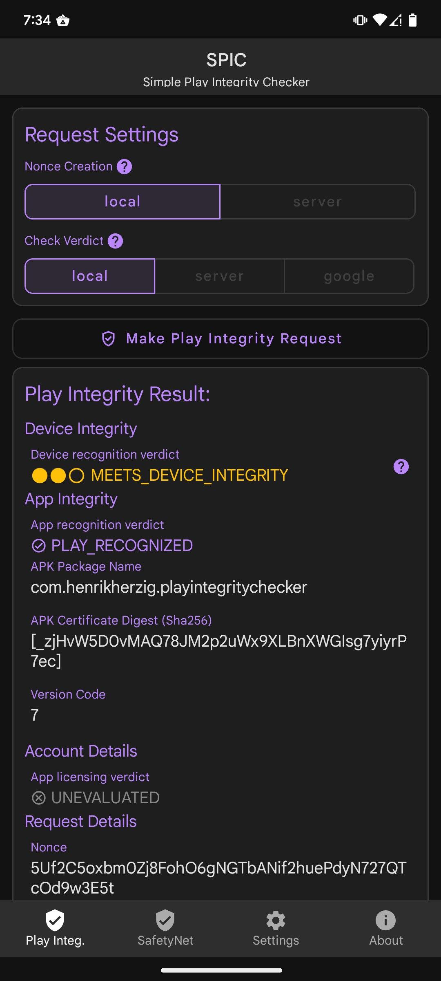Screen dimensions: 441x981
Task: Set Check Verdict to google
Action: tap(349, 276)
